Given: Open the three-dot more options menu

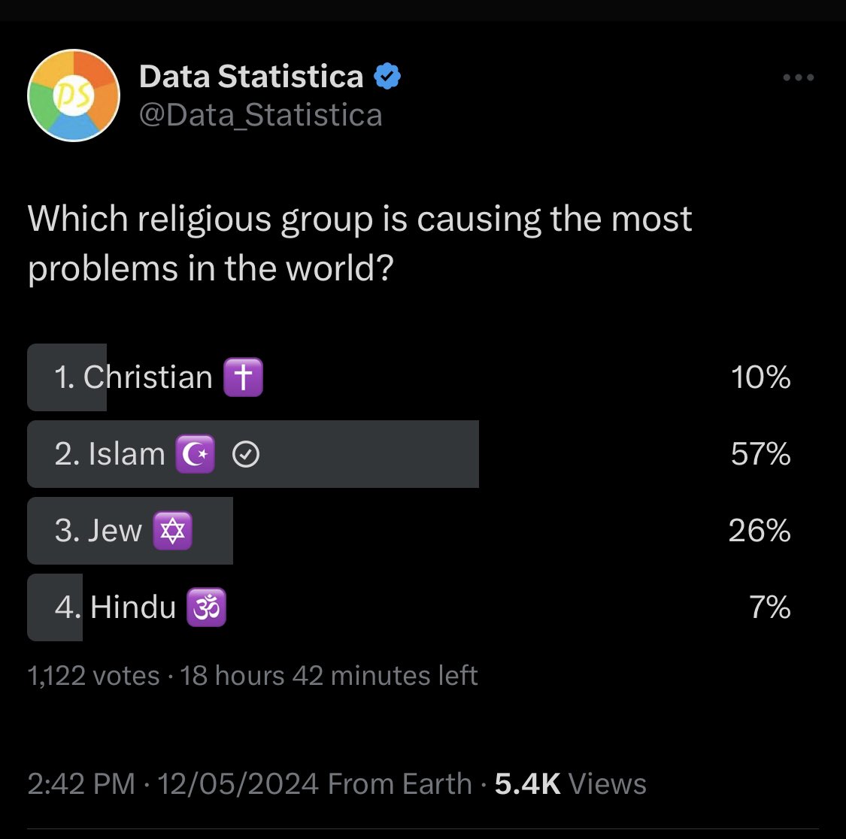Looking at the screenshot, I should click(798, 77).
